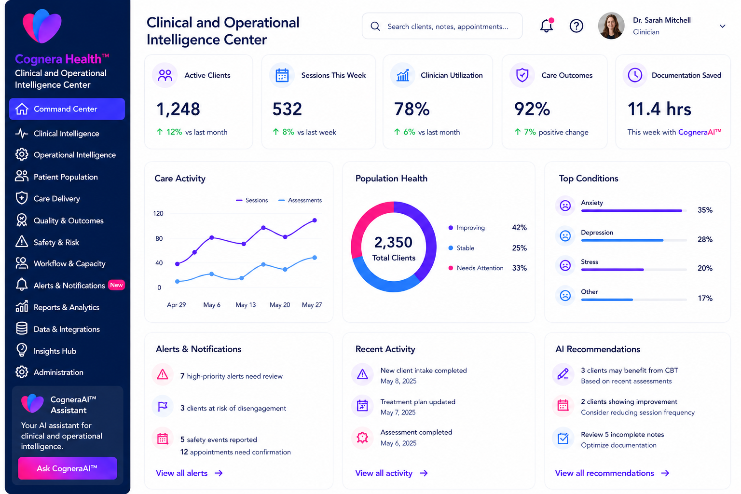
Task: Click the Stress face icon
Action: [565, 265]
